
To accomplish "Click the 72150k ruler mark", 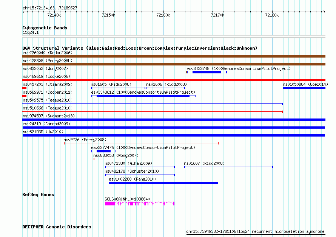I will click(108, 15).
